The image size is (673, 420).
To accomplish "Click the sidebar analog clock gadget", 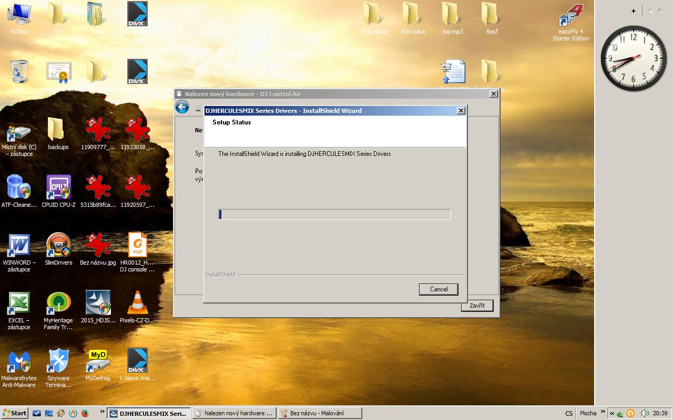I will (633, 58).
